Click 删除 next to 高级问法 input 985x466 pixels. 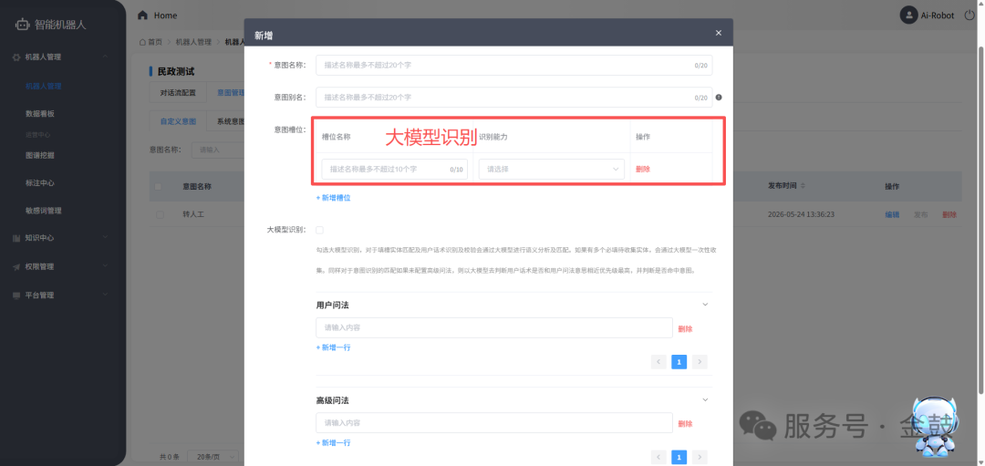(x=685, y=424)
